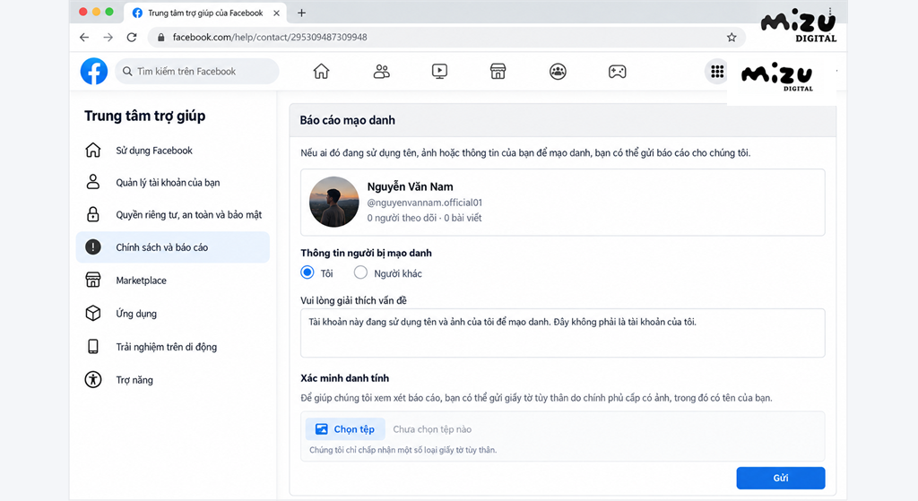
Task: Click the Thông tin người bị mạo danh label
Action: (x=366, y=253)
